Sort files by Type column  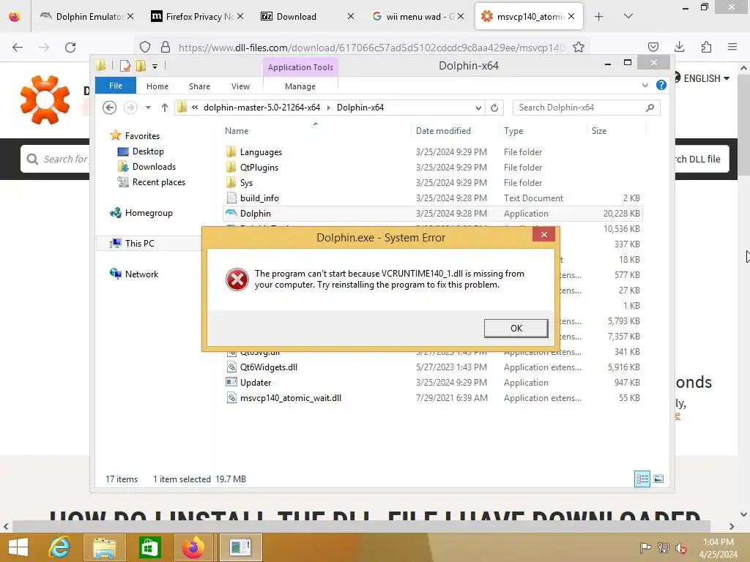click(513, 131)
